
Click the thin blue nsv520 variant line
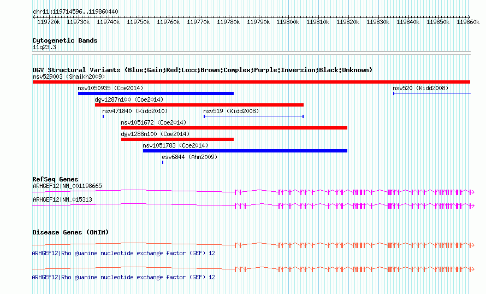pos(432,93)
